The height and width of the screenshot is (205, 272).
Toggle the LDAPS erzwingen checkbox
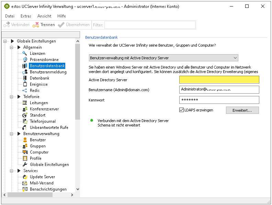[x=182, y=110]
